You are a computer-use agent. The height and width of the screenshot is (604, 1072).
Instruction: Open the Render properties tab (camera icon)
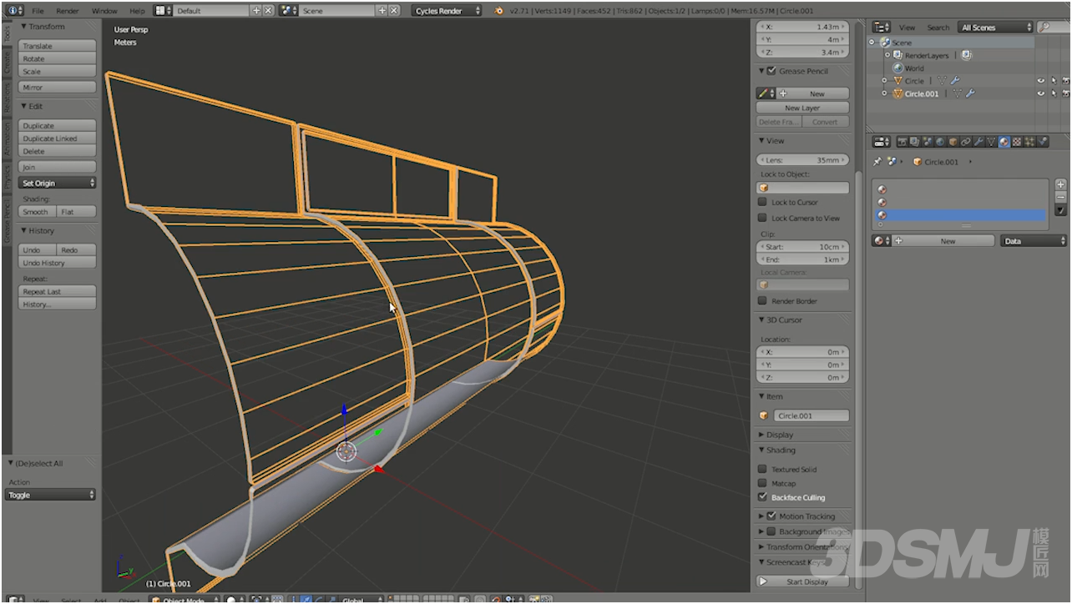(x=903, y=142)
